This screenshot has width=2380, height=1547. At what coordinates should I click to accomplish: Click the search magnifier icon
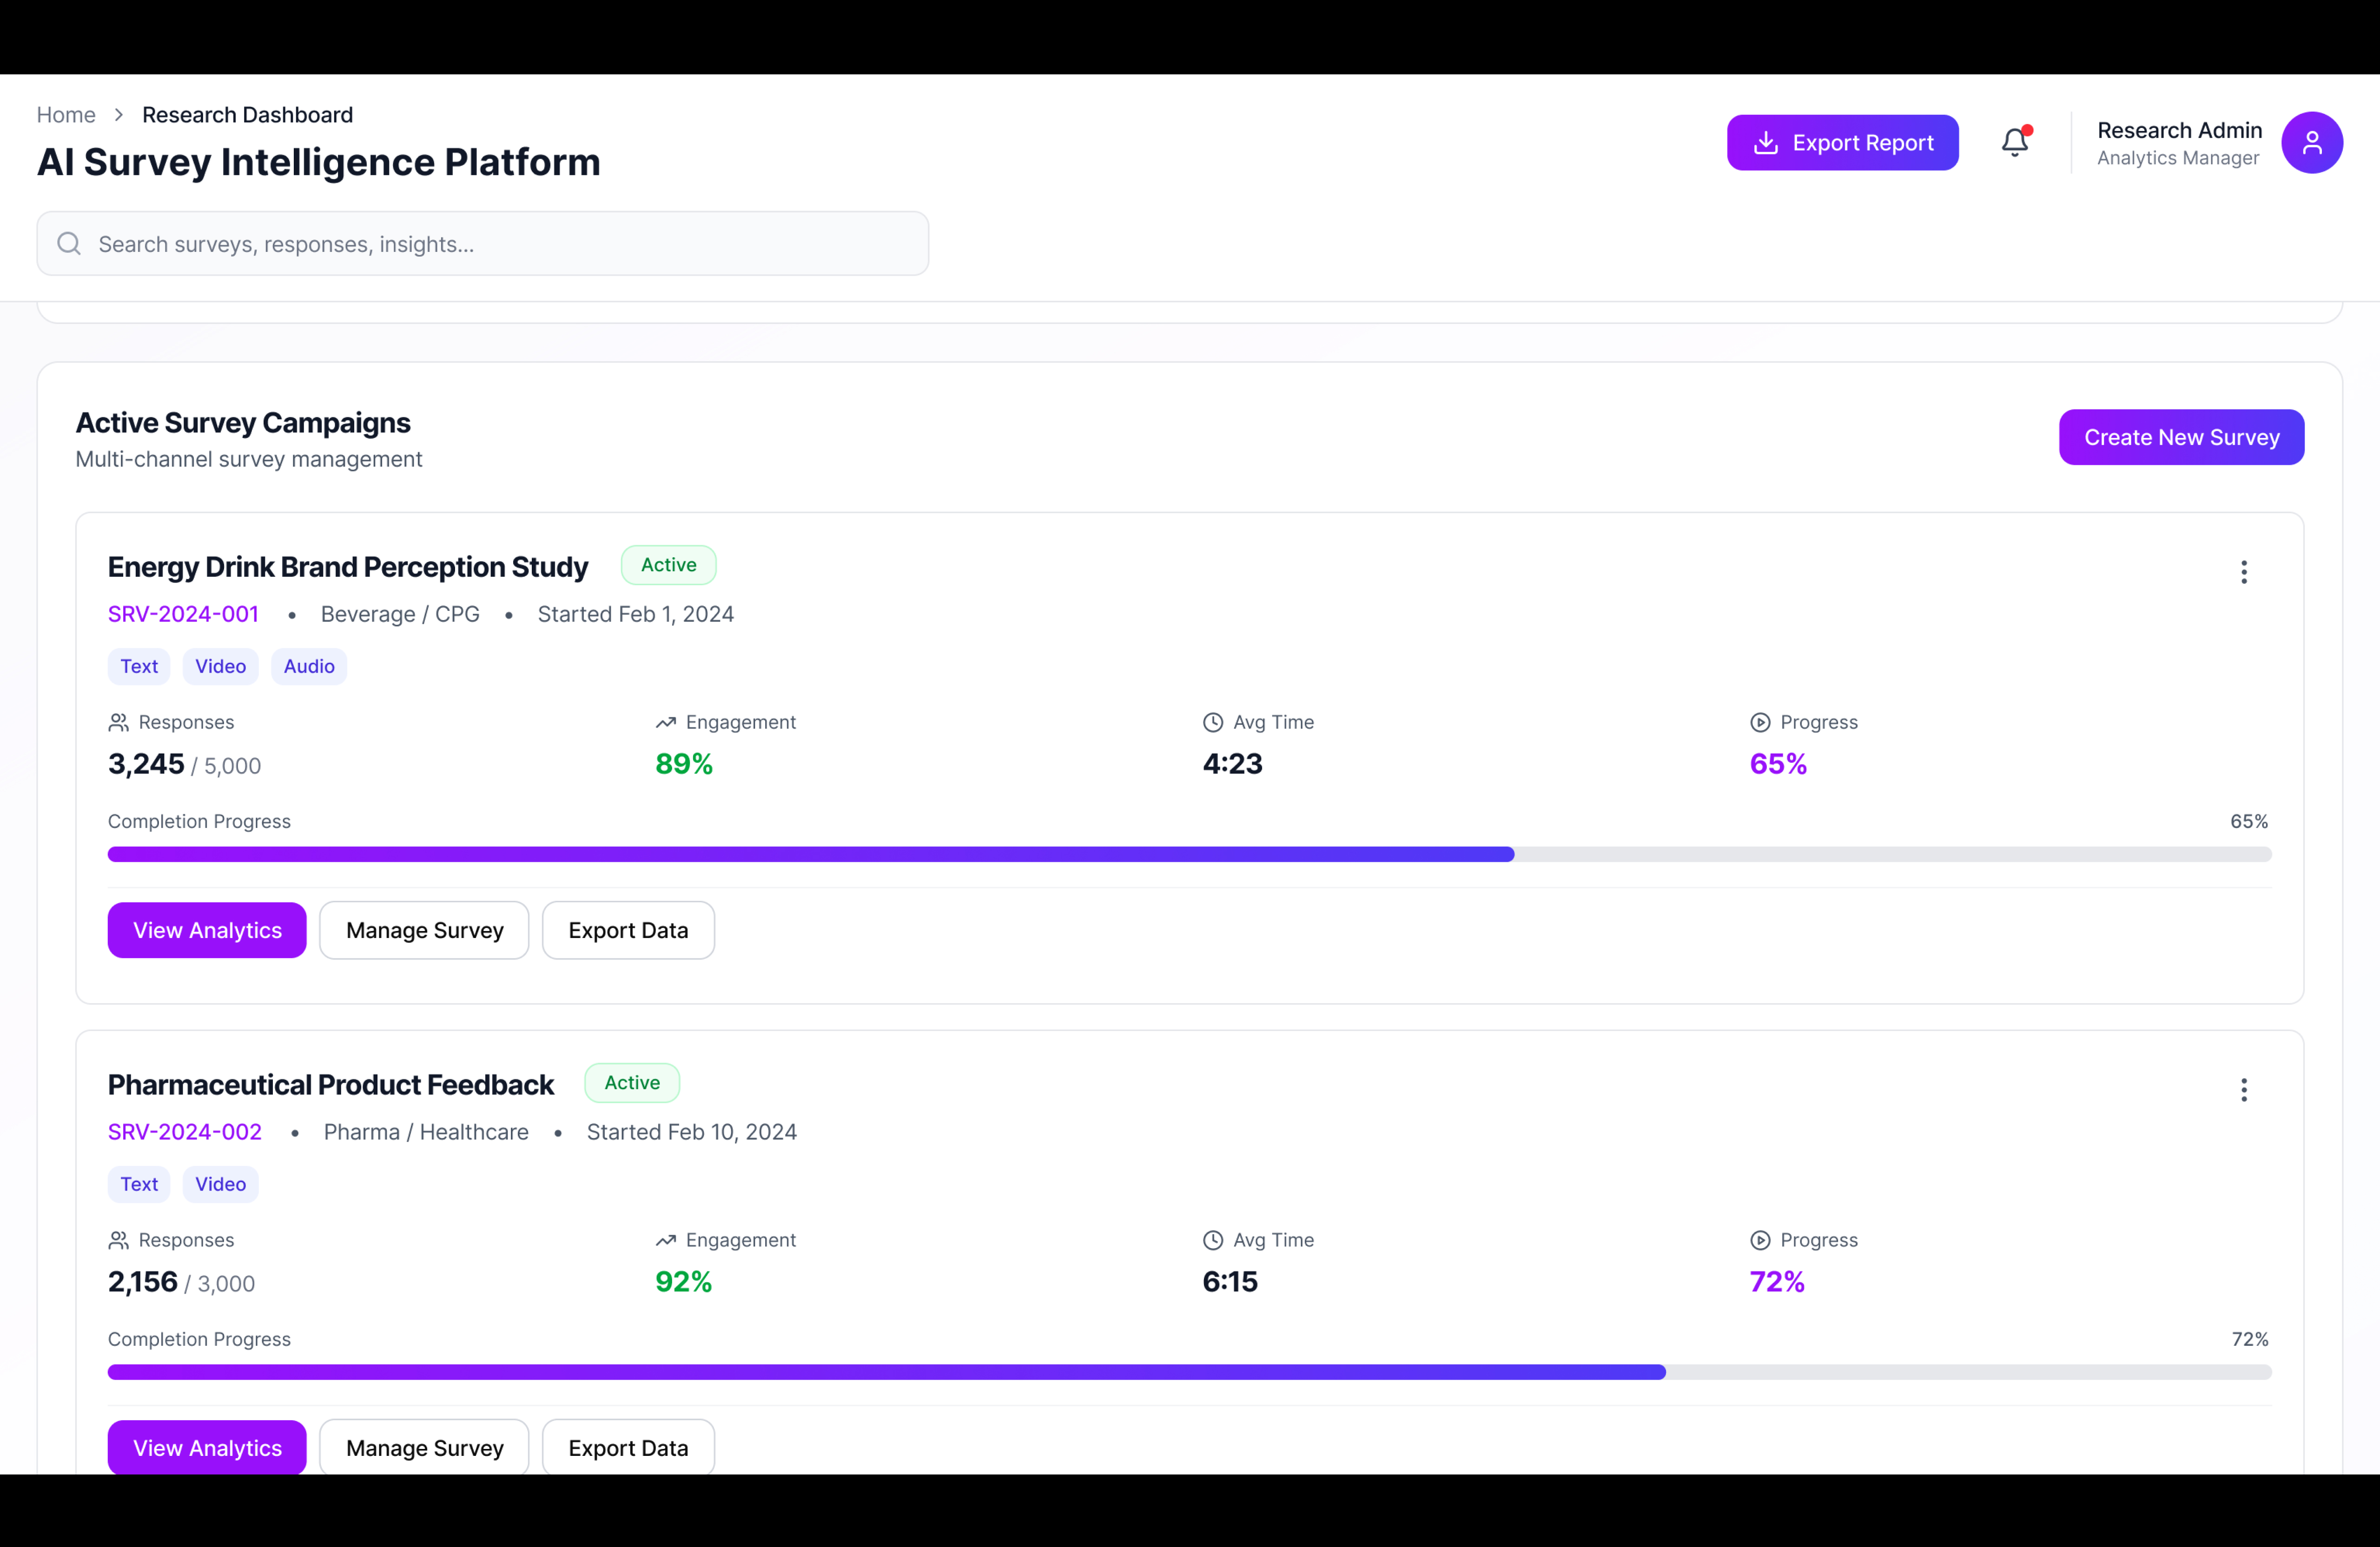[69, 243]
